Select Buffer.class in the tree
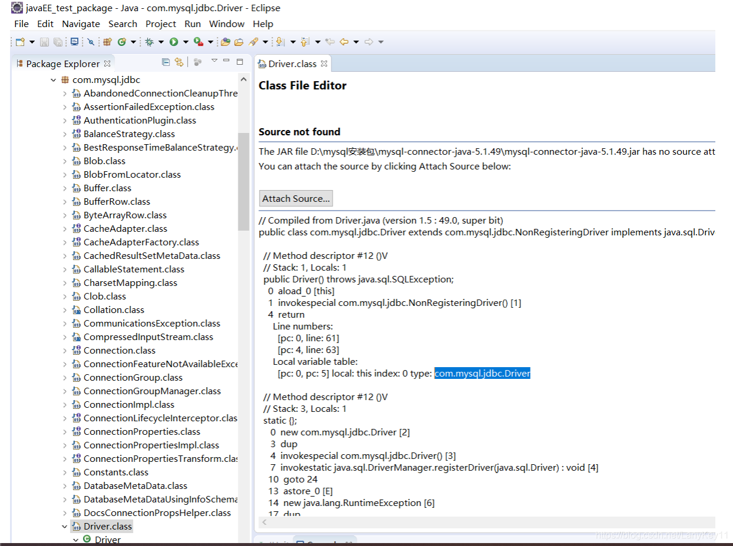This screenshot has height=546, width=733. 107,188
